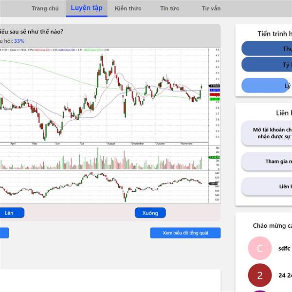Click the Lên answer button
This screenshot has height=292, width=292.
point(12,213)
